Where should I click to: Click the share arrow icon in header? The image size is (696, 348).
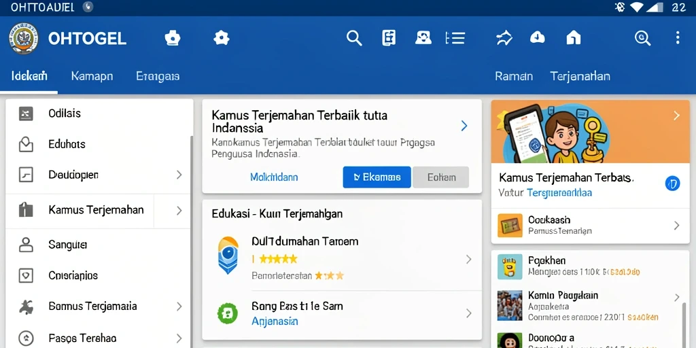tap(504, 39)
